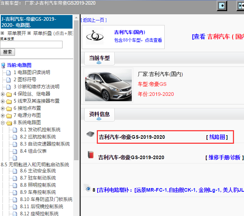Viewport: 244px width, 216px height.
Task: Click the 厂家:吉利汽车(国内) text
Action: pyautogui.click(x=160, y=74)
